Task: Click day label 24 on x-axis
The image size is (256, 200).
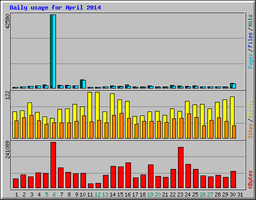Action: click(x=187, y=194)
